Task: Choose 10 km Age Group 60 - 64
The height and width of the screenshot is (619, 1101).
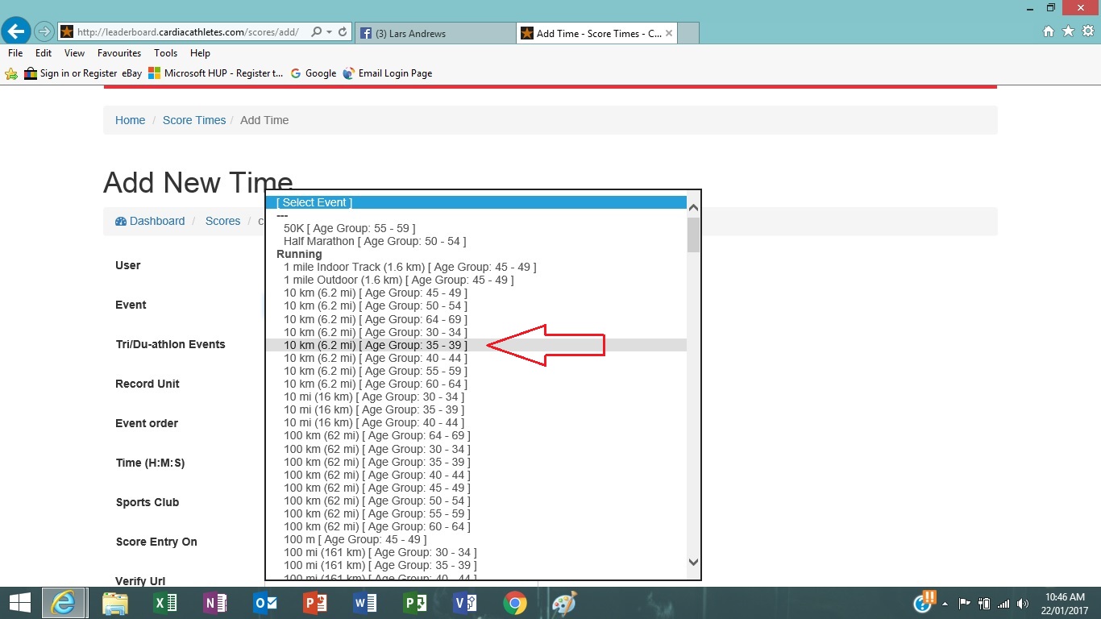Action: coord(476,384)
